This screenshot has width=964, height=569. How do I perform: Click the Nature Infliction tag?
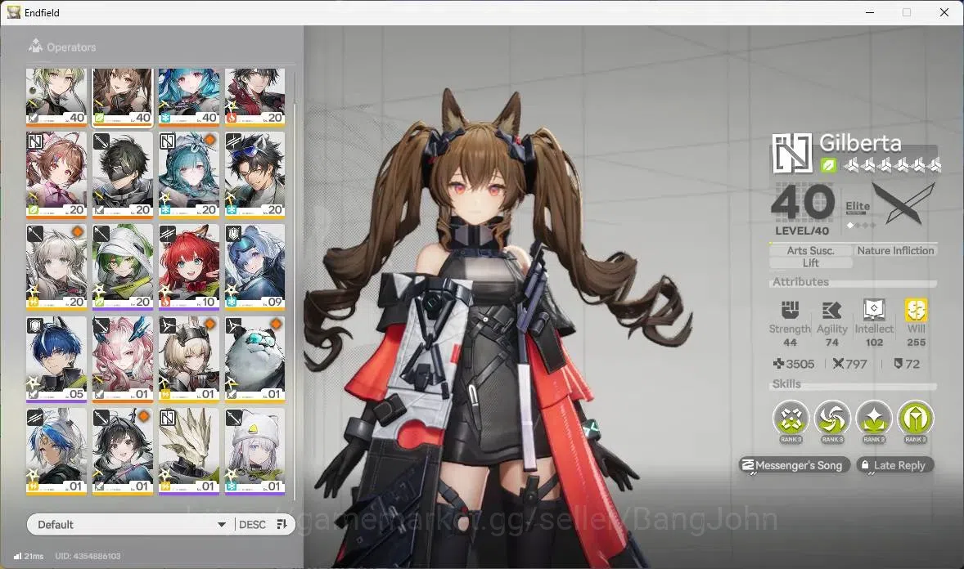click(x=895, y=250)
